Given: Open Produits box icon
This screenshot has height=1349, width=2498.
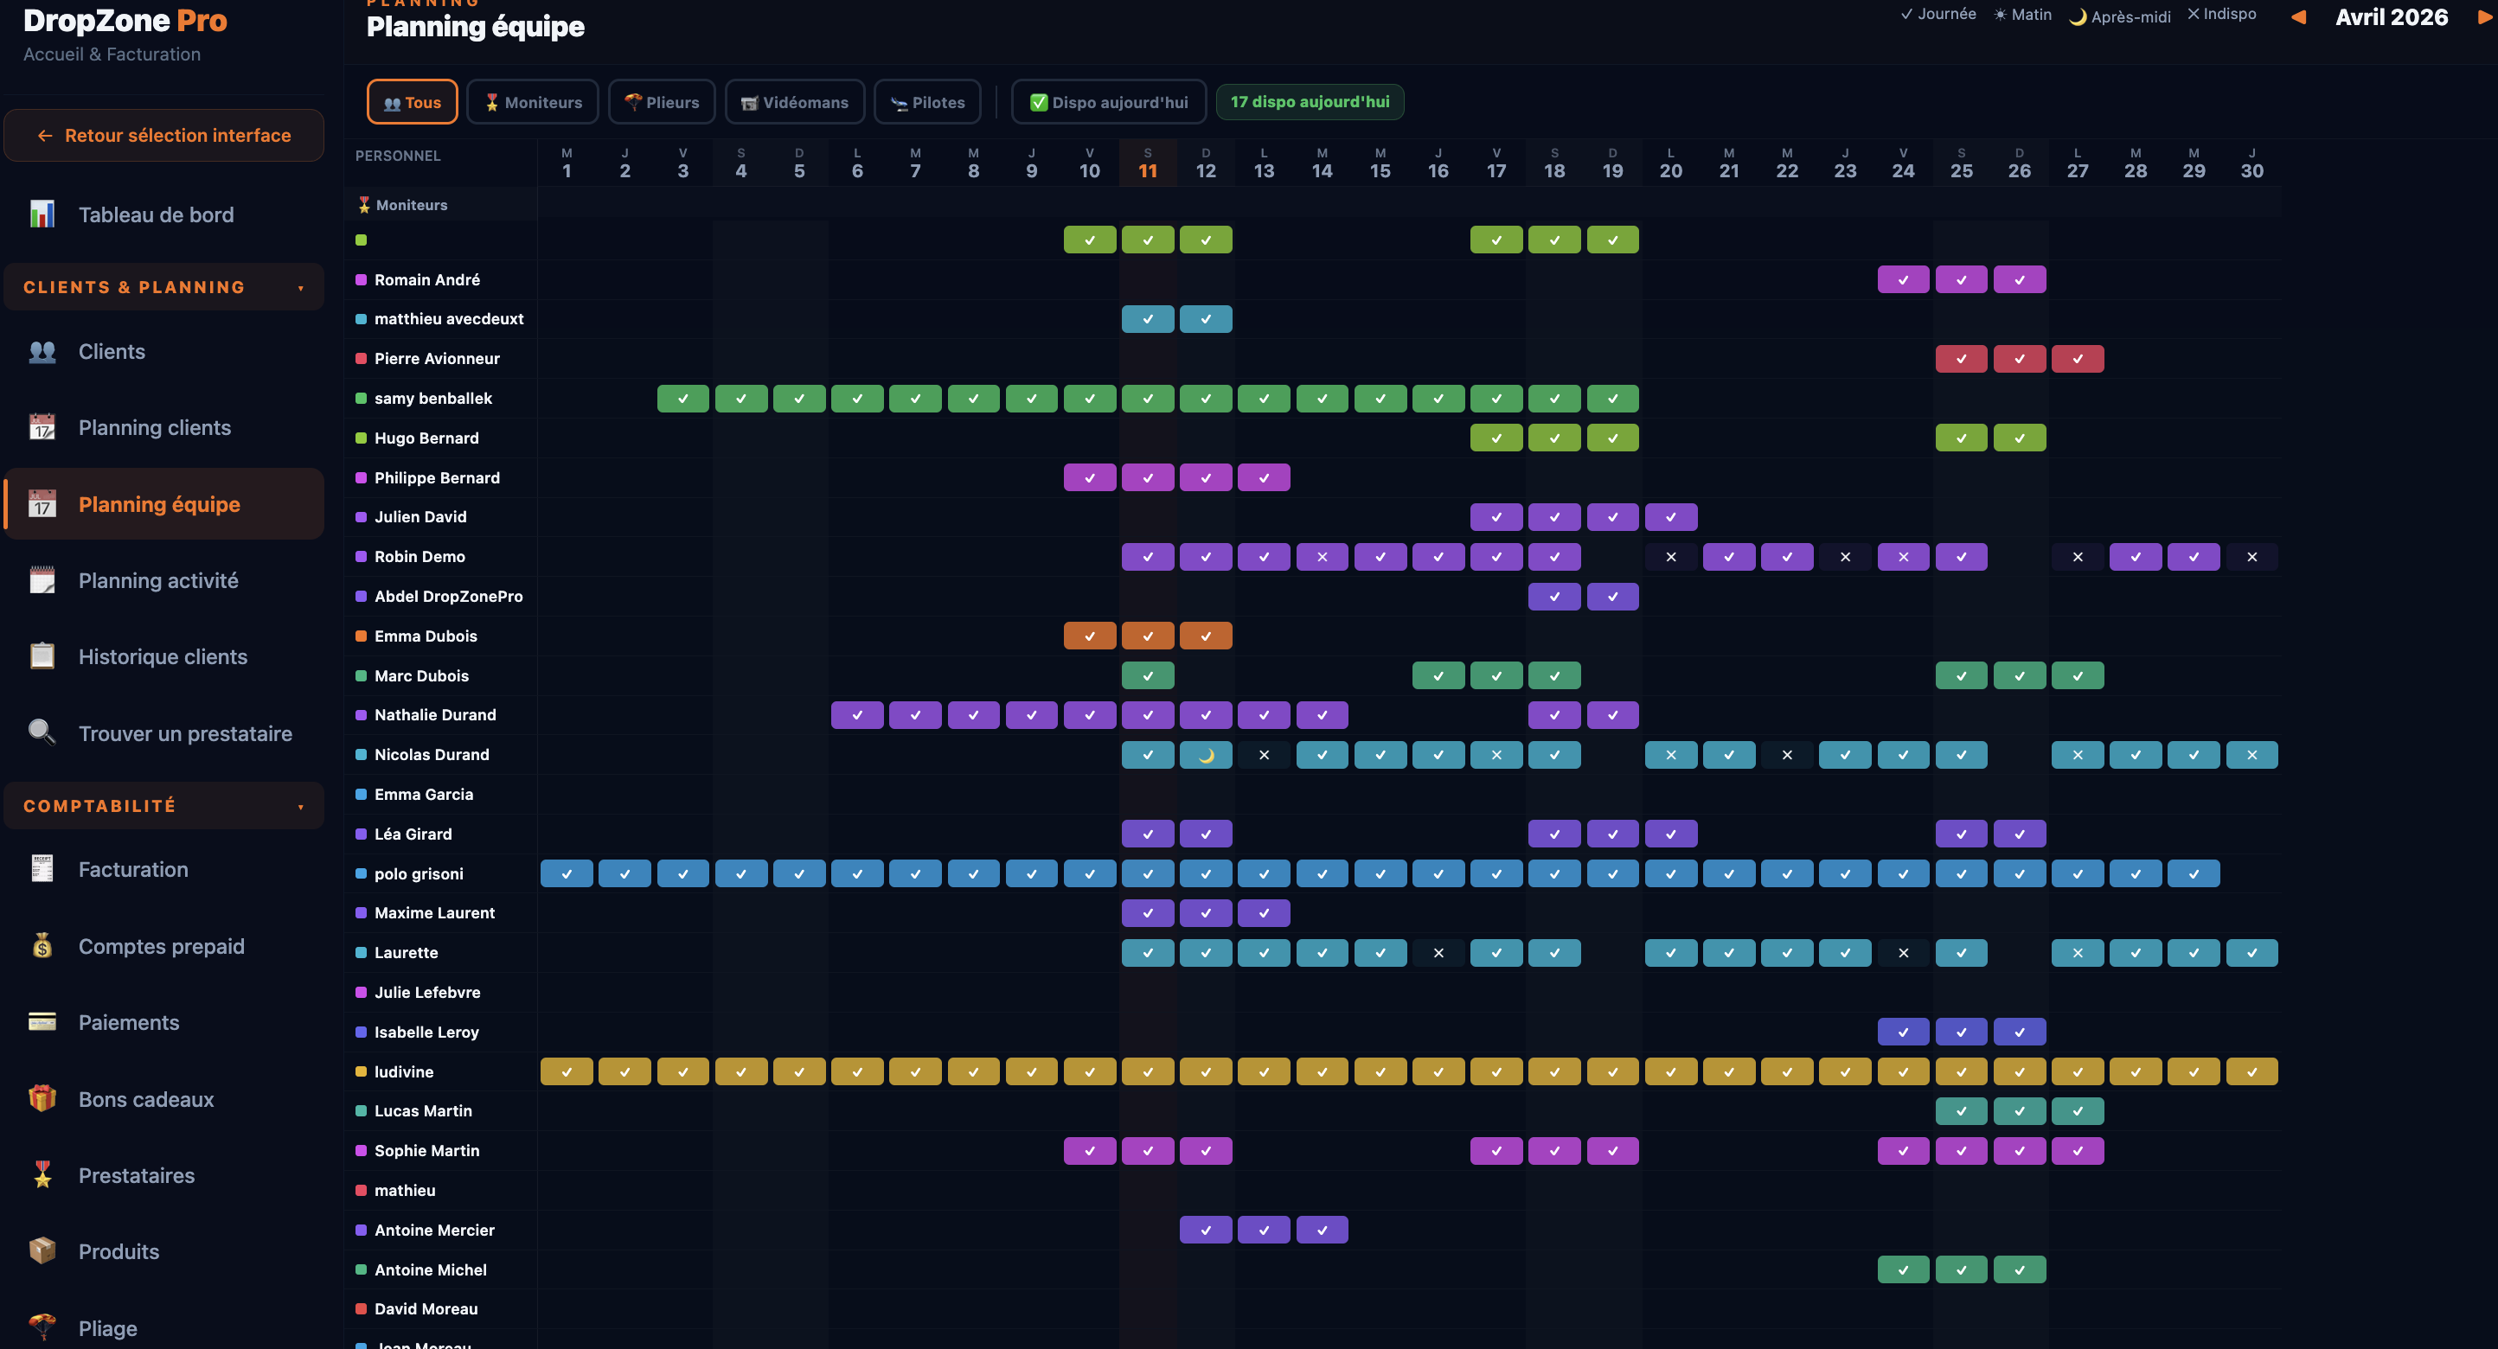Looking at the screenshot, I should pos(42,1251).
